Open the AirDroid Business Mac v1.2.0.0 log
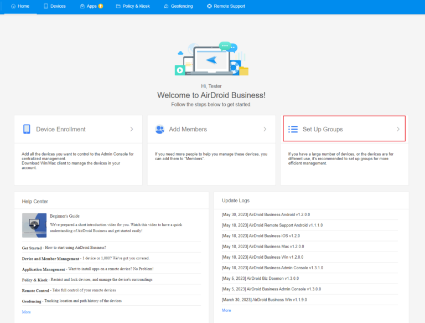The image size is (425, 323). 263,247
